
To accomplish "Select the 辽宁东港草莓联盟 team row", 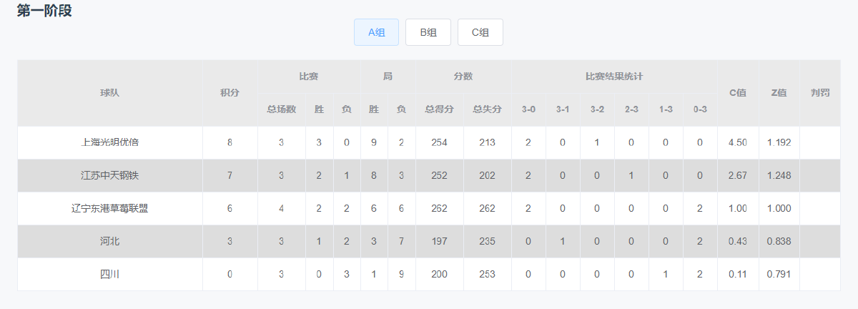I will click(x=429, y=208).
